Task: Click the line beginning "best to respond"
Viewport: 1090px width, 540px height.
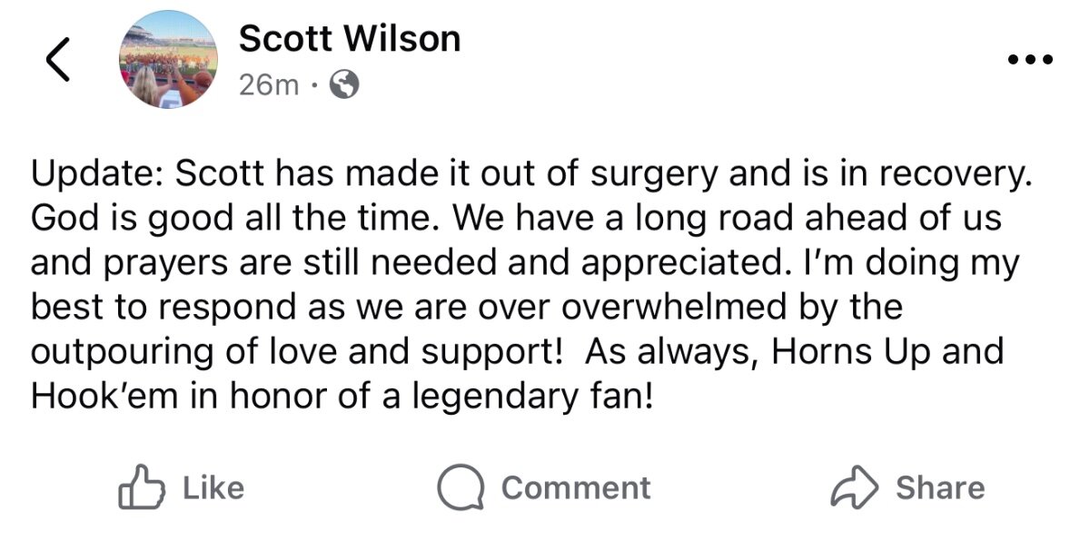Action: pos(466,307)
